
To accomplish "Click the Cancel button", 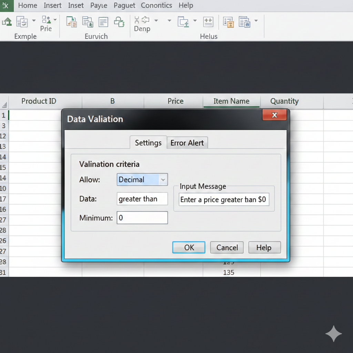I will [226, 248].
